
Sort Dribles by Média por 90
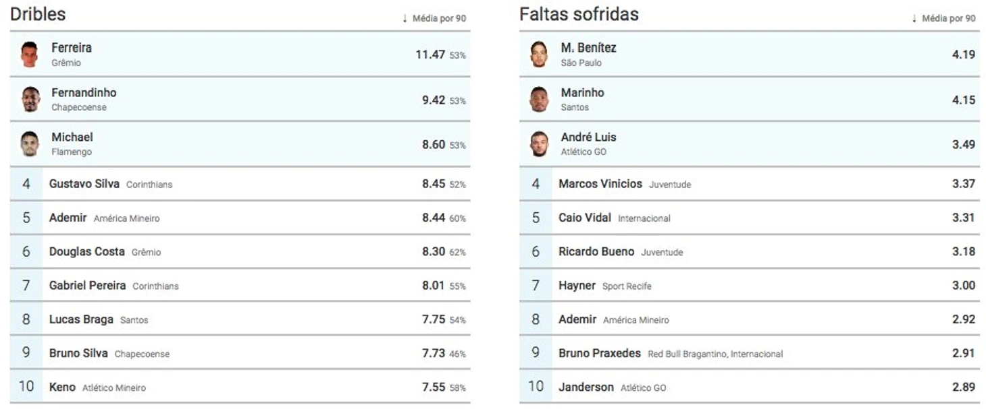(x=434, y=18)
